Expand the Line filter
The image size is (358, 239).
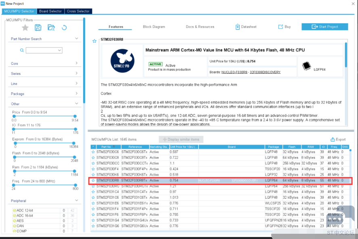point(77,83)
